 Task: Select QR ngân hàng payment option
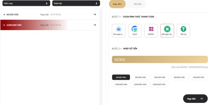pyautogui.click(x=167, y=31)
